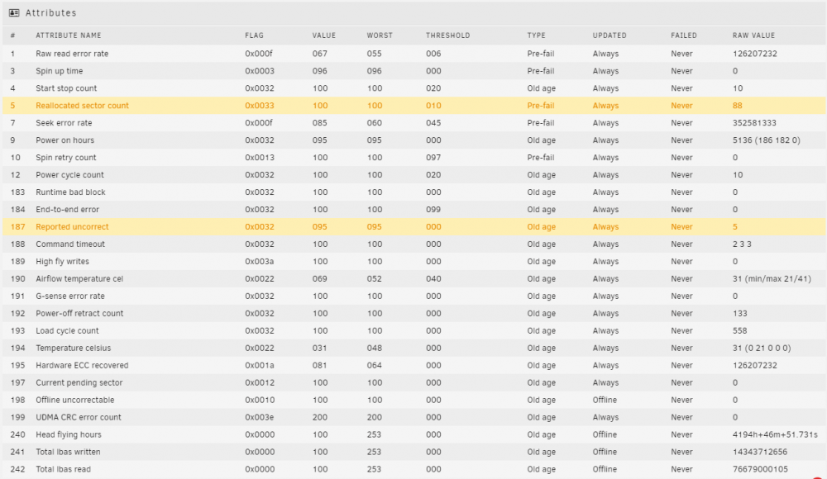This screenshot has width=827, height=479.
Task: Select the Total lbas read attribute
Action: (64, 470)
